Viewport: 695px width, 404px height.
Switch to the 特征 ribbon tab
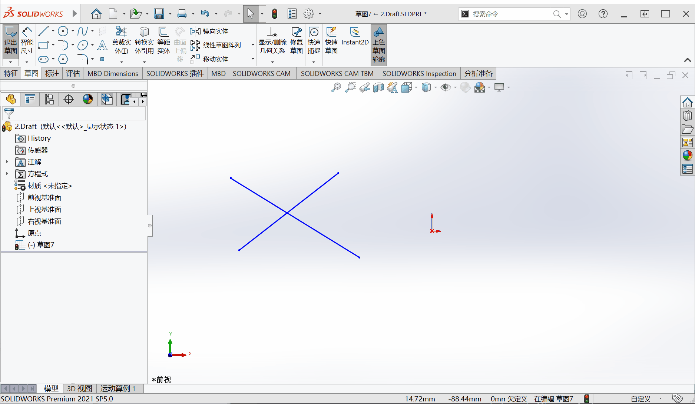[11, 73]
